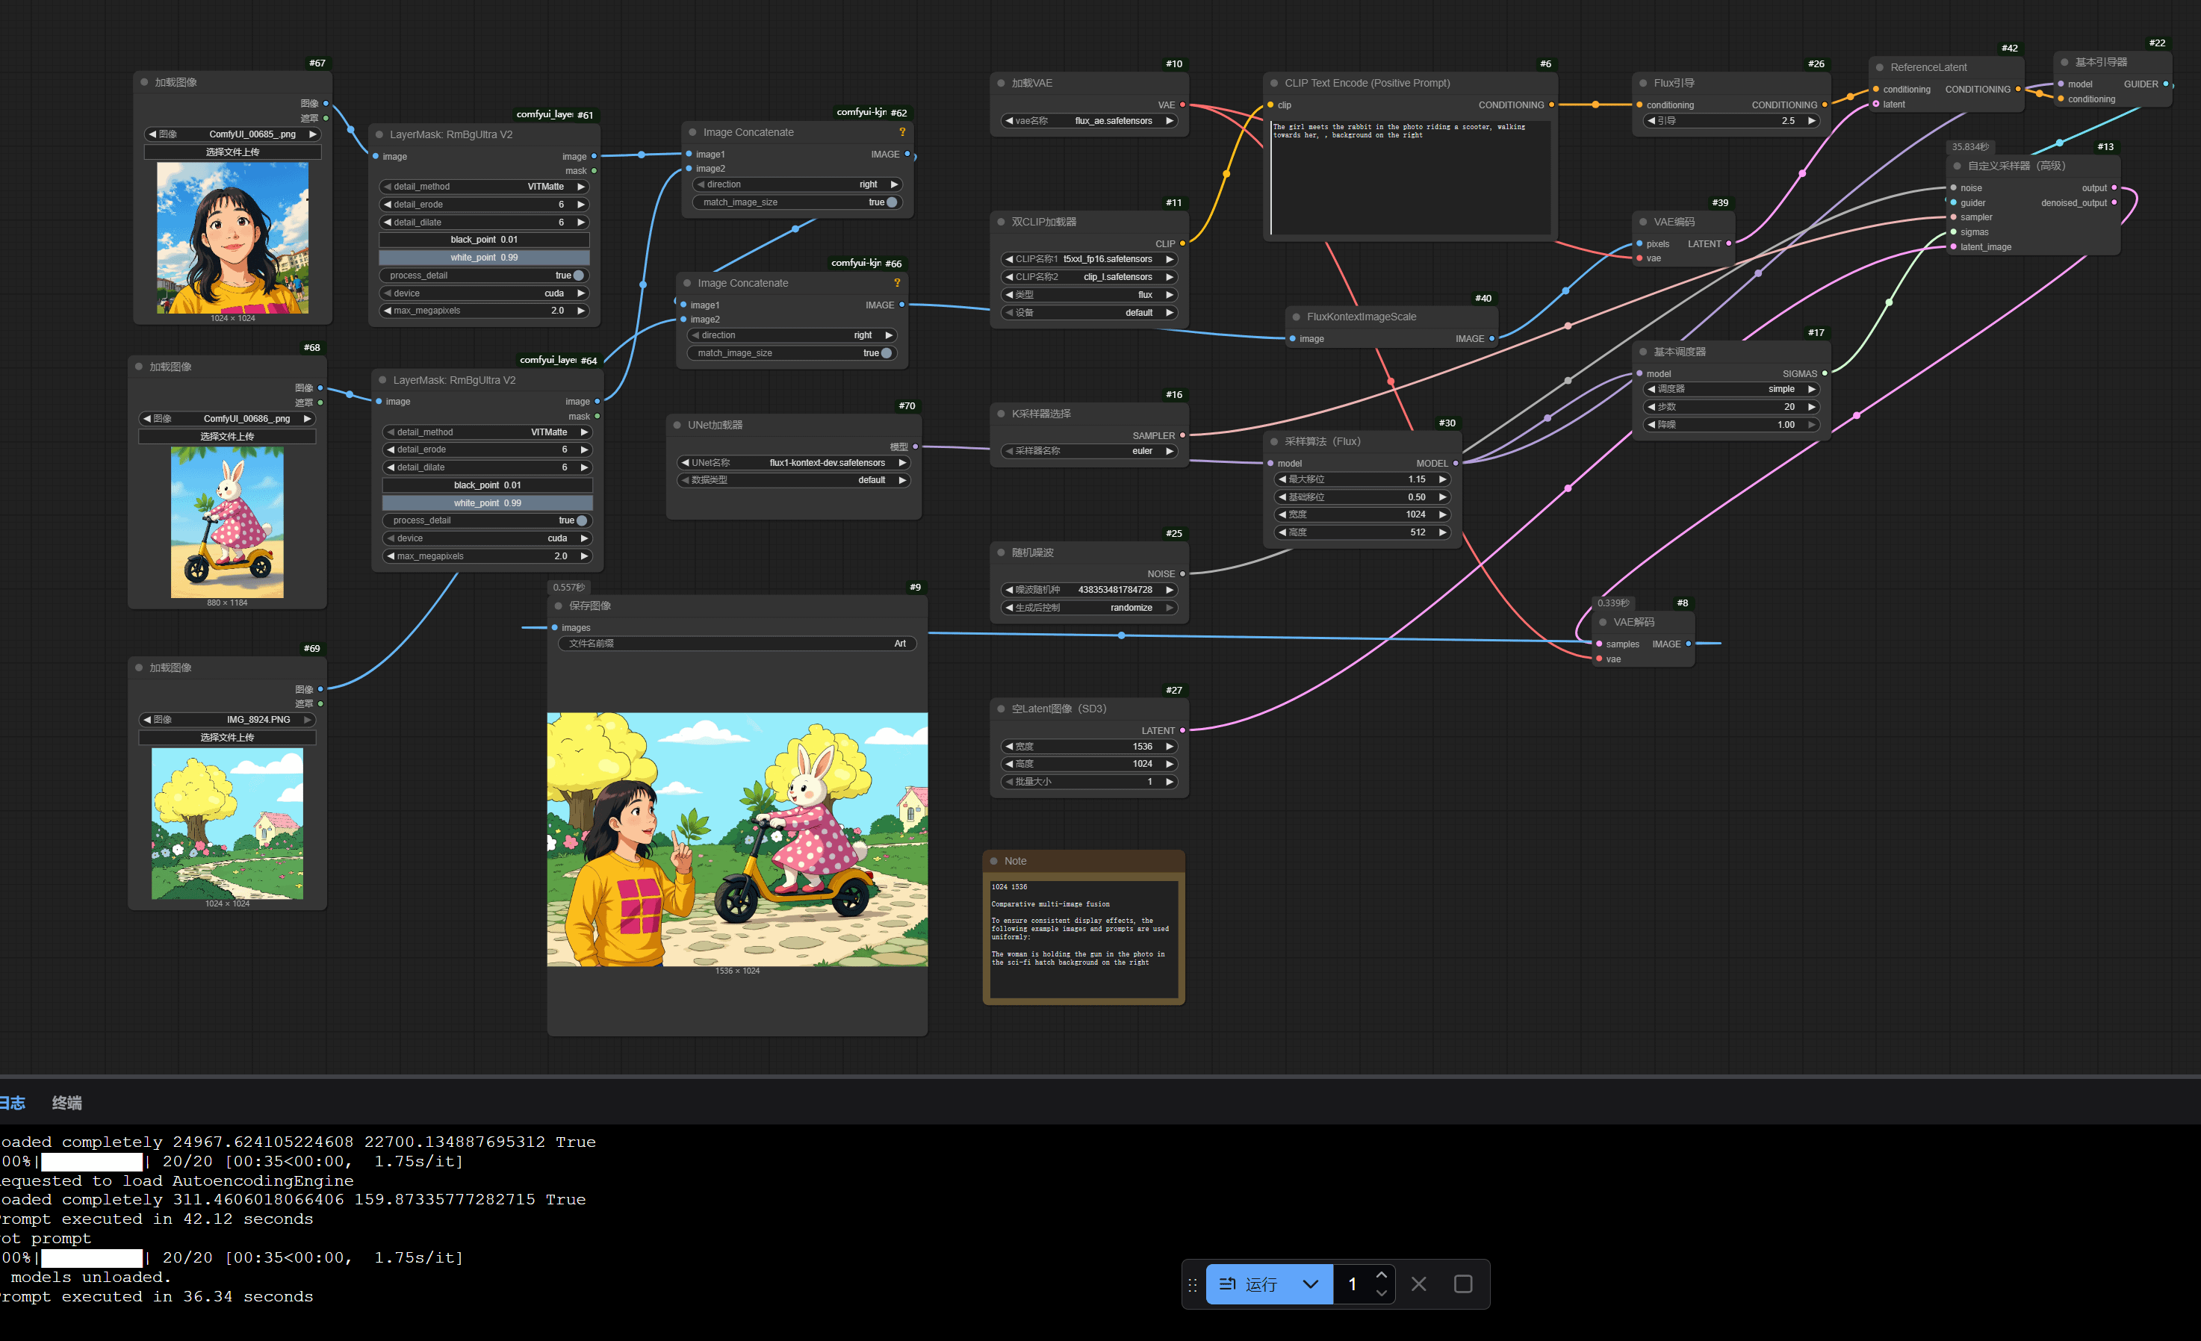Decrease 宽度 1536 value arrow
The width and height of the screenshot is (2201, 1341).
tap(1008, 747)
